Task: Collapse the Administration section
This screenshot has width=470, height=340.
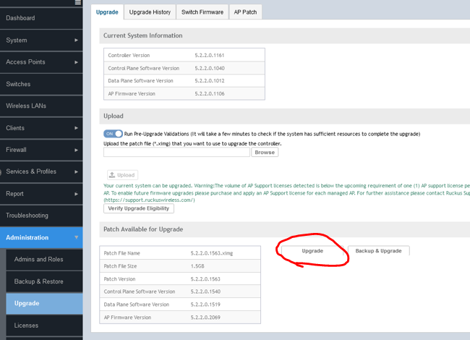Action: 76,237
